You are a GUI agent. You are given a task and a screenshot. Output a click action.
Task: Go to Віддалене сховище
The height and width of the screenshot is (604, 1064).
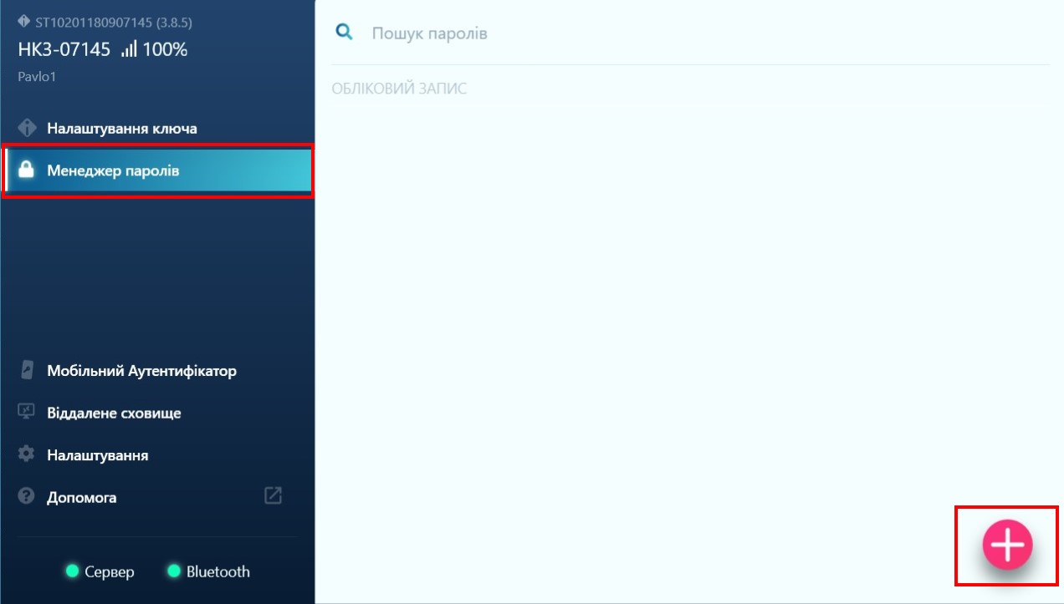(x=114, y=413)
